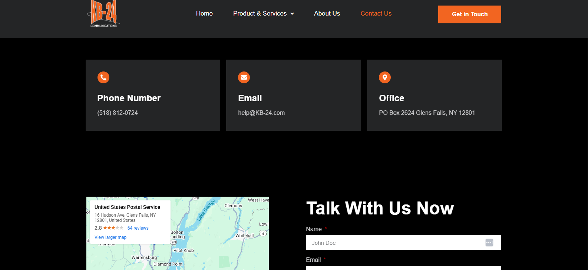Click Bolton Landing label on the map
The width and height of the screenshot is (588, 270).
click(x=177, y=234)
